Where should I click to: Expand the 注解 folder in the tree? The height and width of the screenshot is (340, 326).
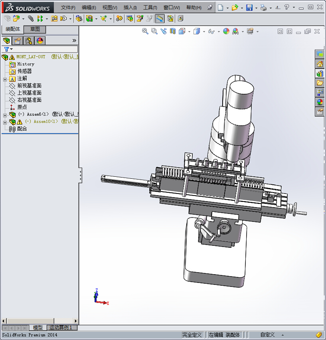point(5,79)
